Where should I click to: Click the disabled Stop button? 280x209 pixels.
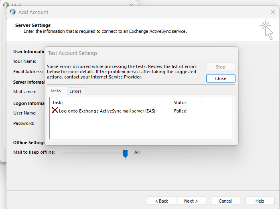coord(221,67)
